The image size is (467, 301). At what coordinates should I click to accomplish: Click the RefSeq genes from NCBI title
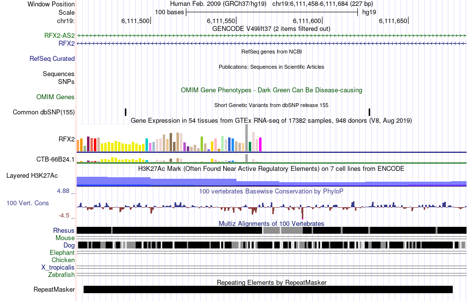pyautogui.click(x=271, y=52)
